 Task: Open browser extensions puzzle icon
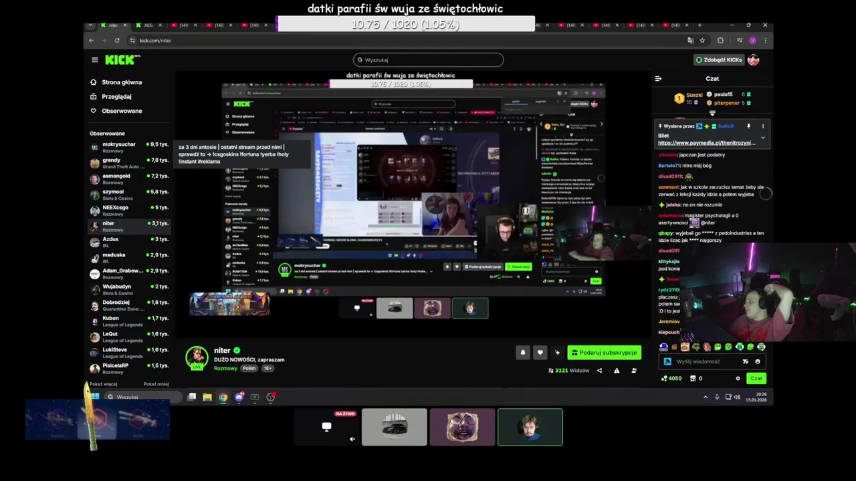tap(720, 40)
